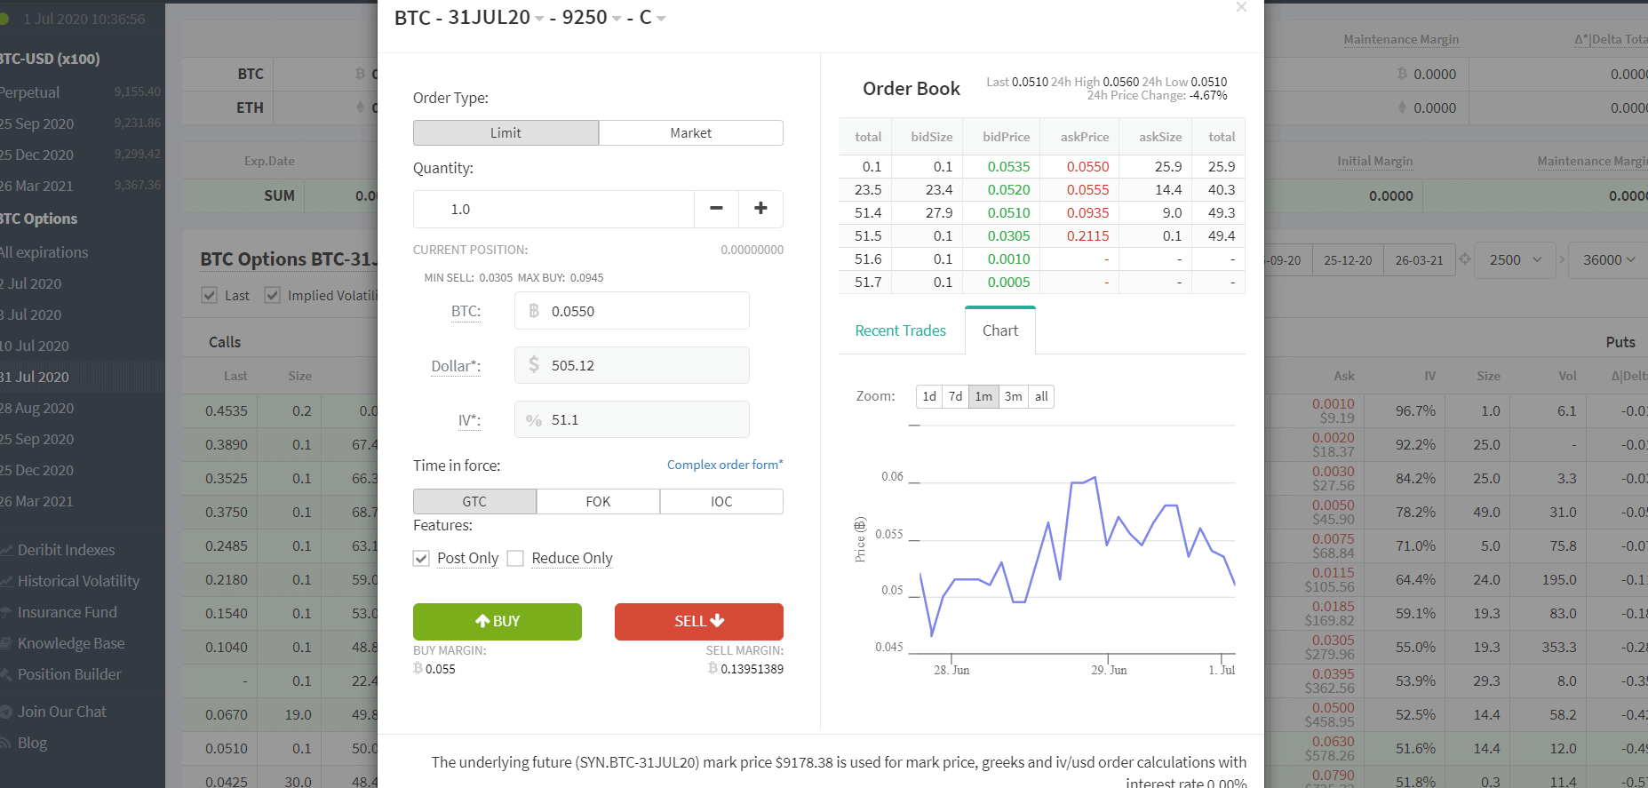
Task: Open the C option type dropdown
Action: (660, 19)
